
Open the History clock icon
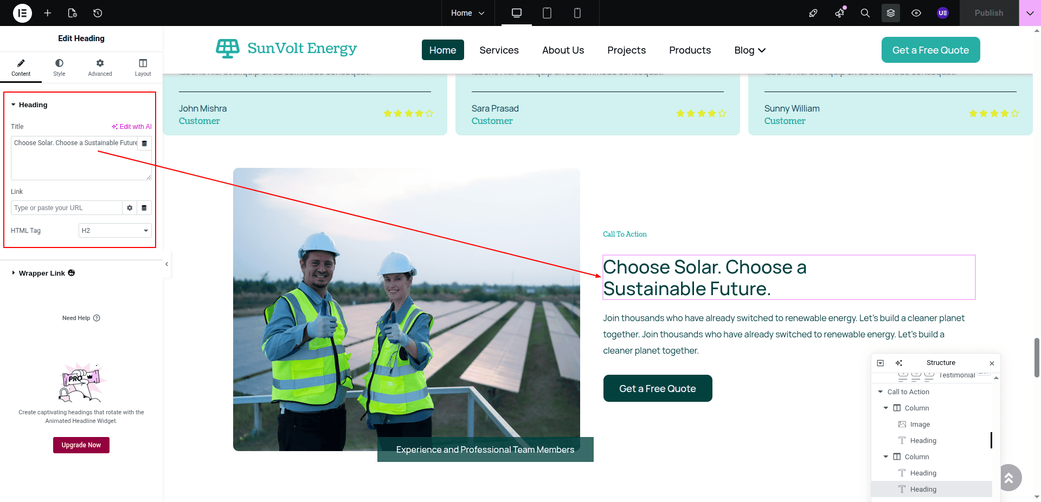(x=98, y=13)
